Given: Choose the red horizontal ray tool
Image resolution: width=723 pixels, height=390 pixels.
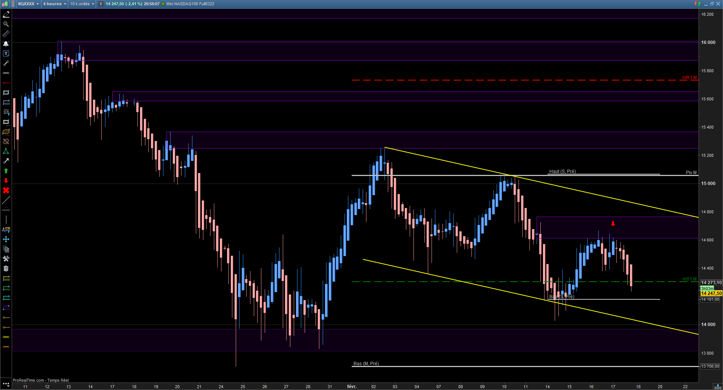Looking at the screenshot, I should [x=6, y=83].
